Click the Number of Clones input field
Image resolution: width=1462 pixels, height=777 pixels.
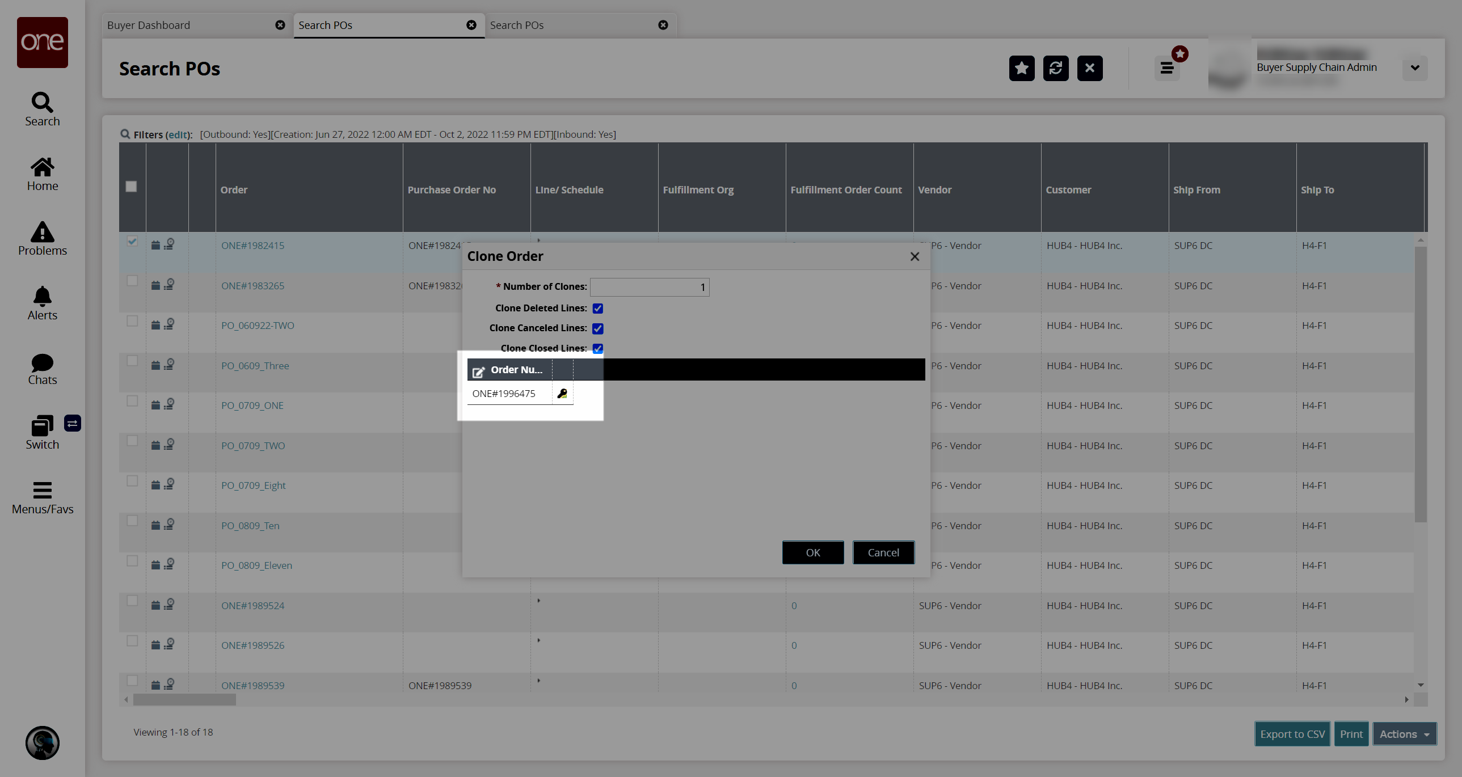click(649, 287)
